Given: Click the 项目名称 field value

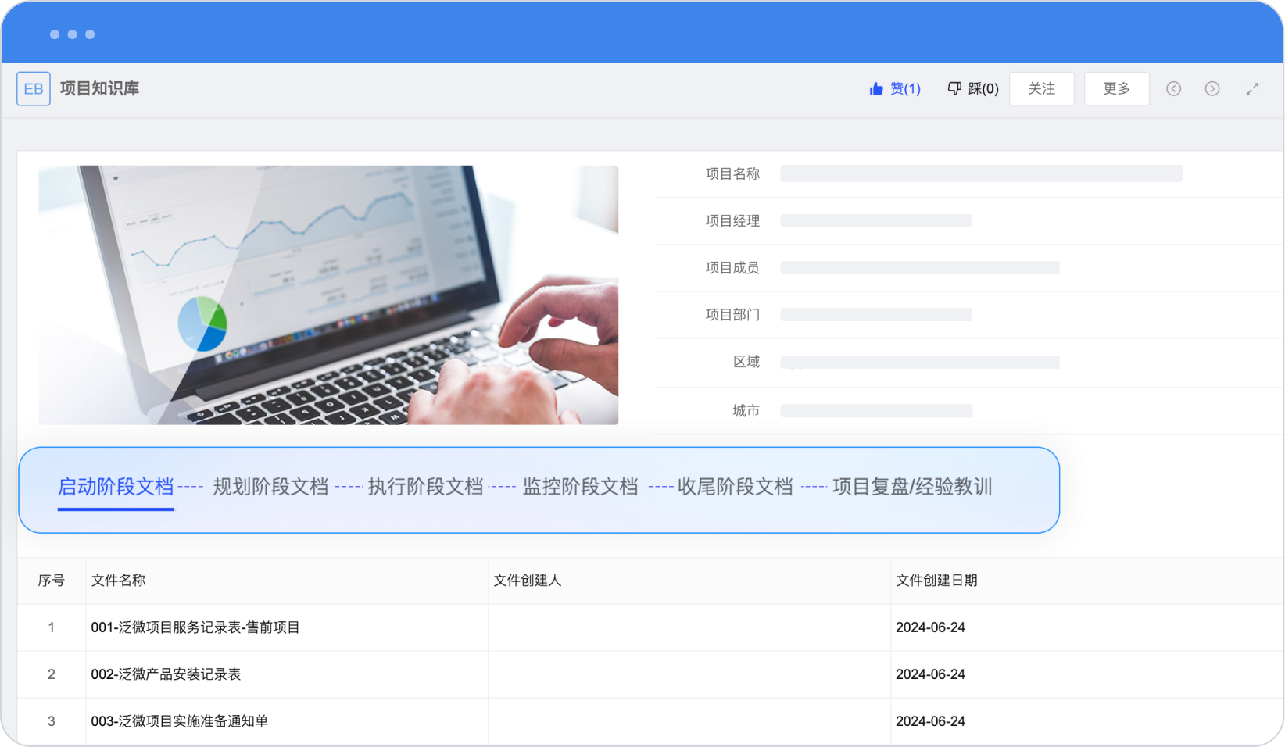Looking at the screenshot, I should (x=981, y=173).
